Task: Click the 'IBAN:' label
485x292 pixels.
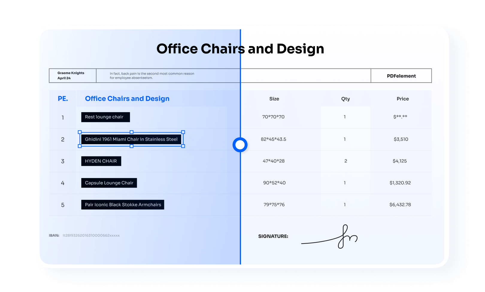Action: (54, 235)
